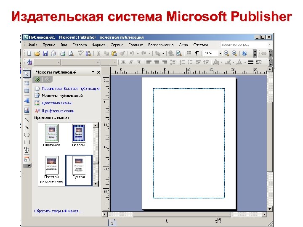Open the task pane menu dropdown arrow

[x=93, y=72]
